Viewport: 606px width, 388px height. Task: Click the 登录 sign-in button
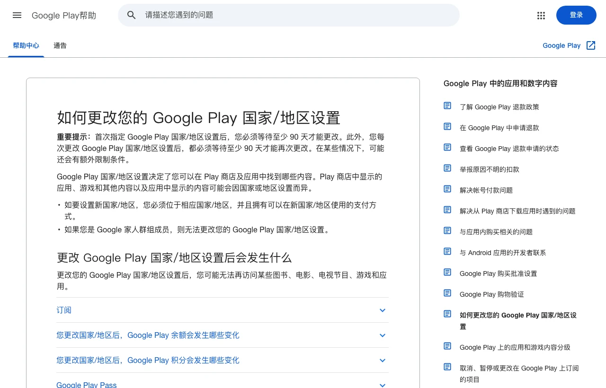click(576, 15)
